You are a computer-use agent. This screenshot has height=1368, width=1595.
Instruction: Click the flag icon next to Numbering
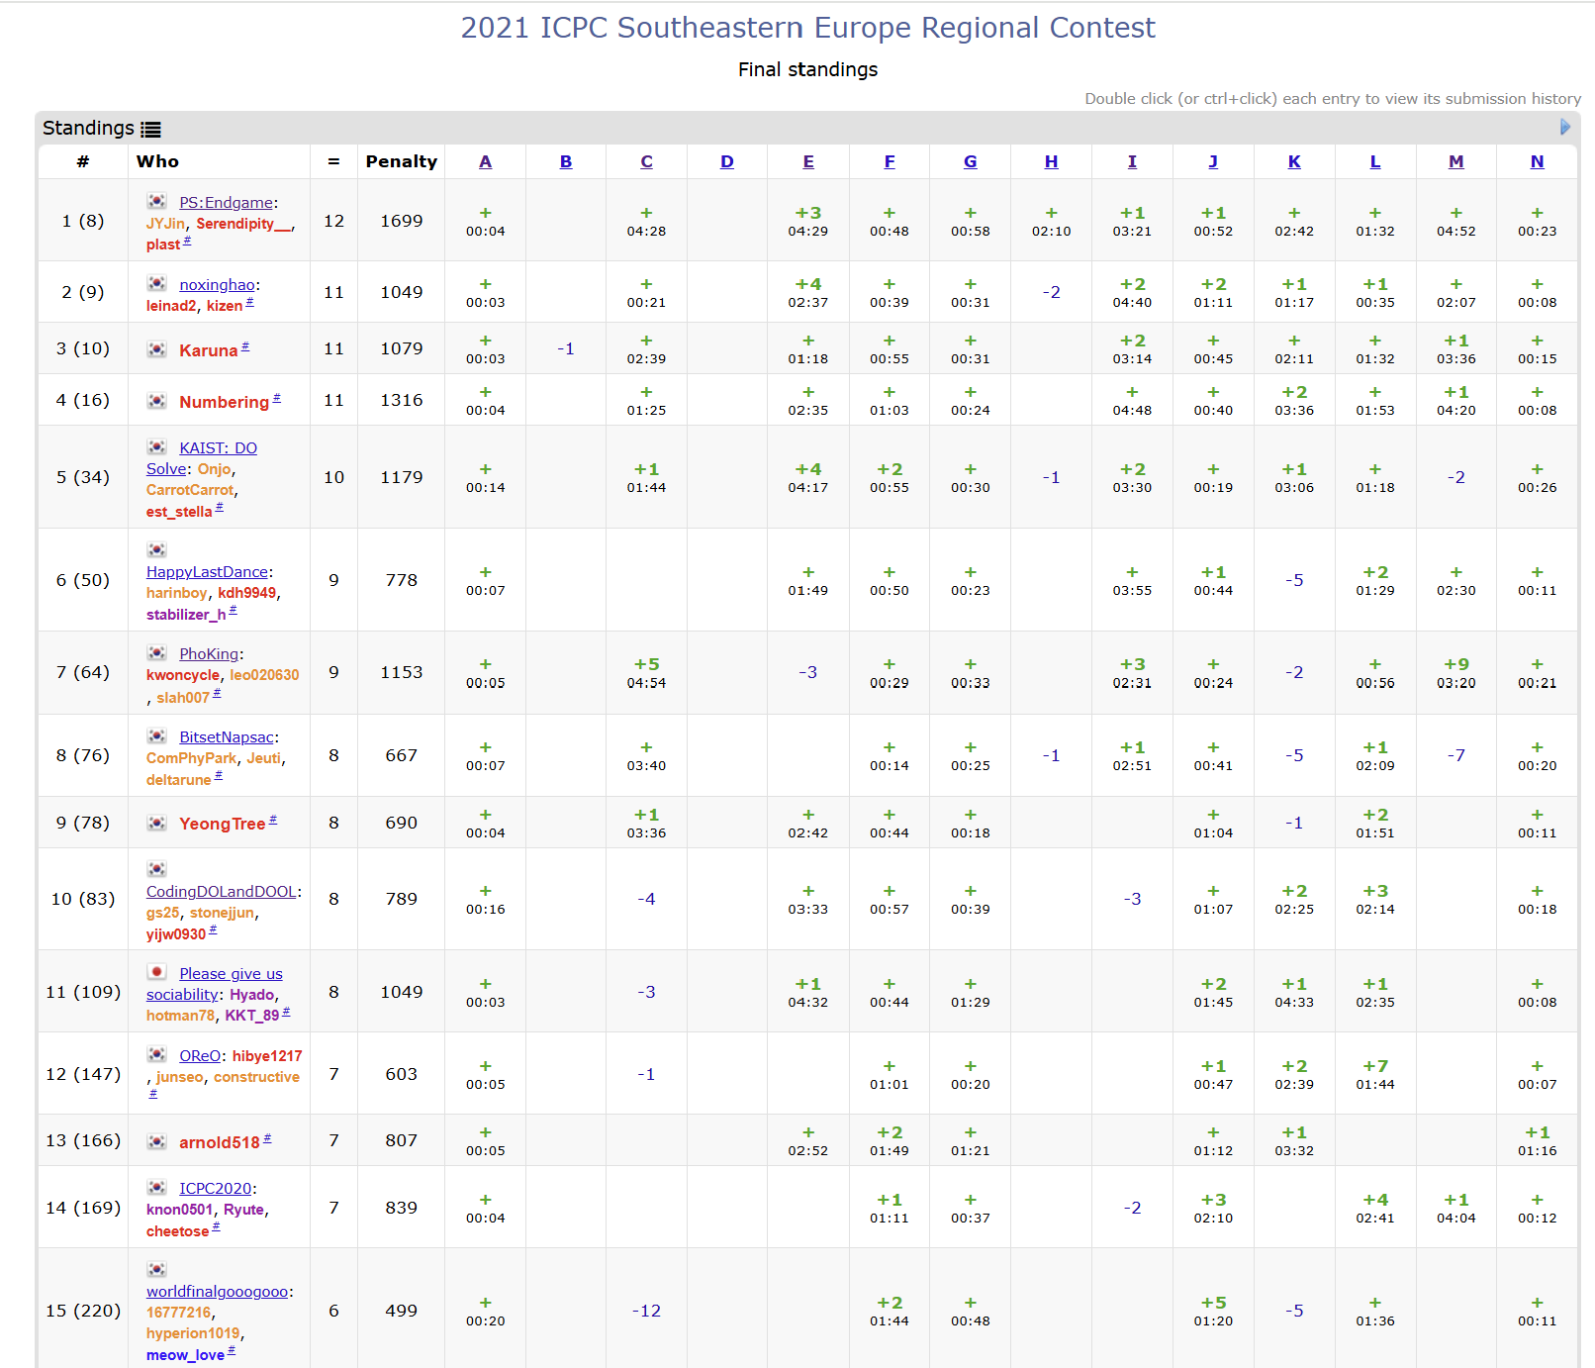click(x=157, y=401)
